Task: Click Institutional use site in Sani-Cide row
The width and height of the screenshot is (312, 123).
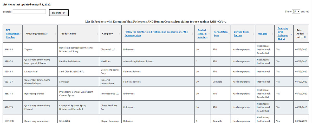Action: click(x=263, y=72)
